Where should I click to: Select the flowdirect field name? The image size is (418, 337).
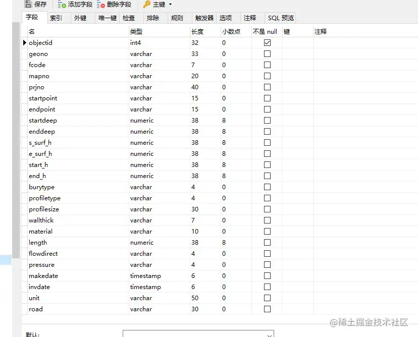43,254
